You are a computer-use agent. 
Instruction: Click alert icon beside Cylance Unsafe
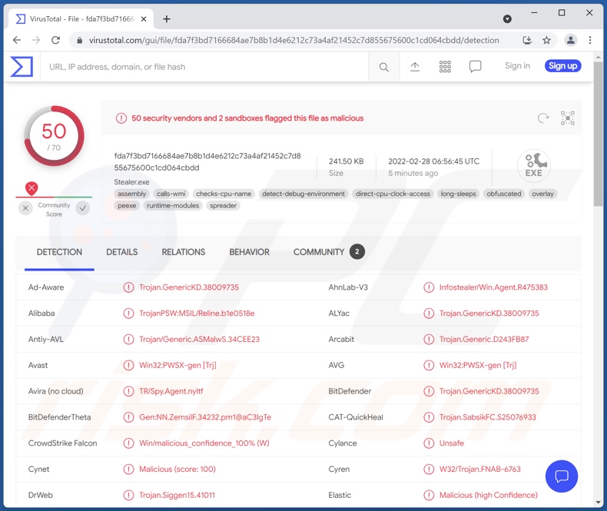tap(429, 443)
